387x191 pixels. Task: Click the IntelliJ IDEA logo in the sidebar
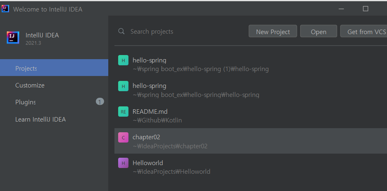point(13,38)
